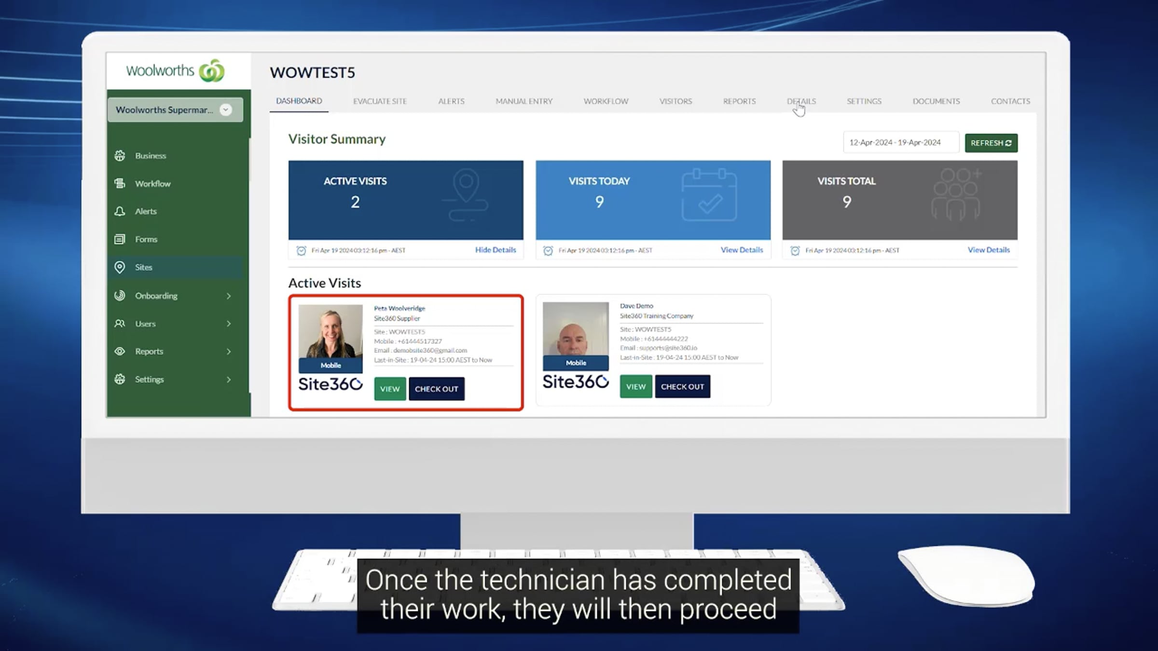1158x651 pixels.
Task: Click the Sites location pin icon
Action: pyautogui.click(x=120, y=267)
